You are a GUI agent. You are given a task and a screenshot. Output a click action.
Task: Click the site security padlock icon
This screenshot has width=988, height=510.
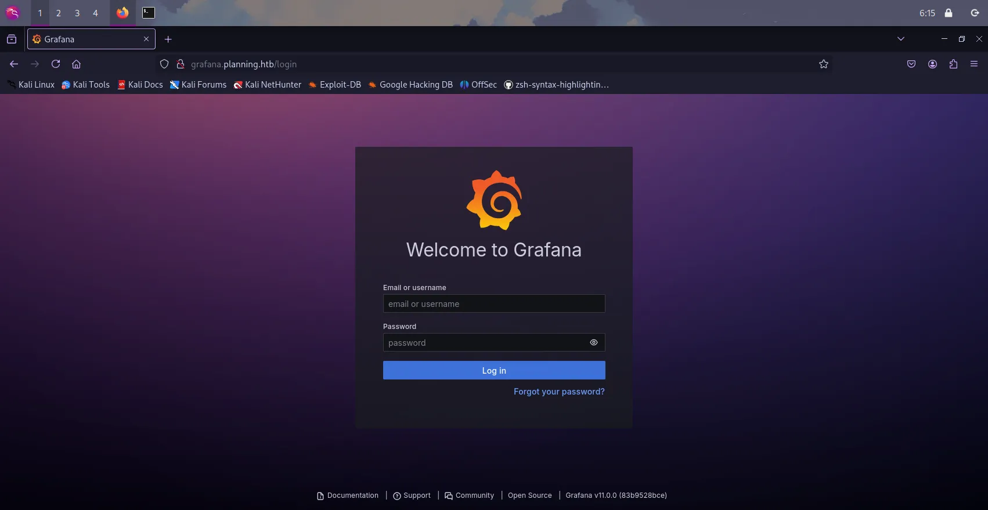pos(181,64)
